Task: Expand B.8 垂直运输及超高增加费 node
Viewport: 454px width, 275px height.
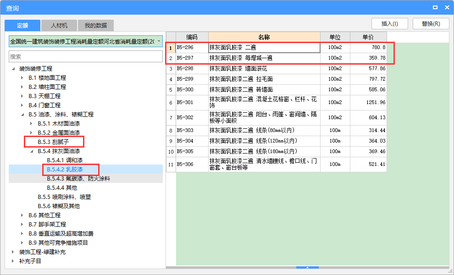Action: [x=22, y=234]
